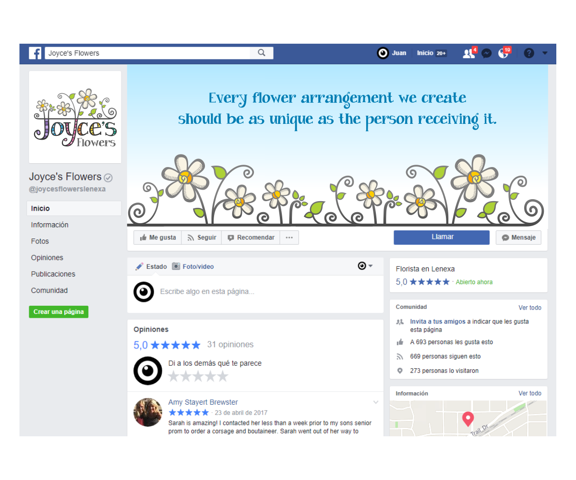This screenshot has height=480, width=576.
Task: Select Información in the left menu
Action: 50,225
